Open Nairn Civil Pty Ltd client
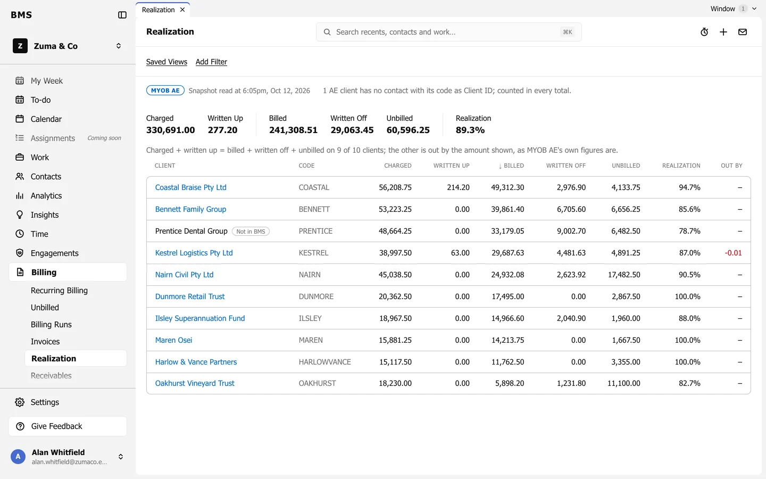Viewport: 766px width, 479px height. tap(184, 275)
